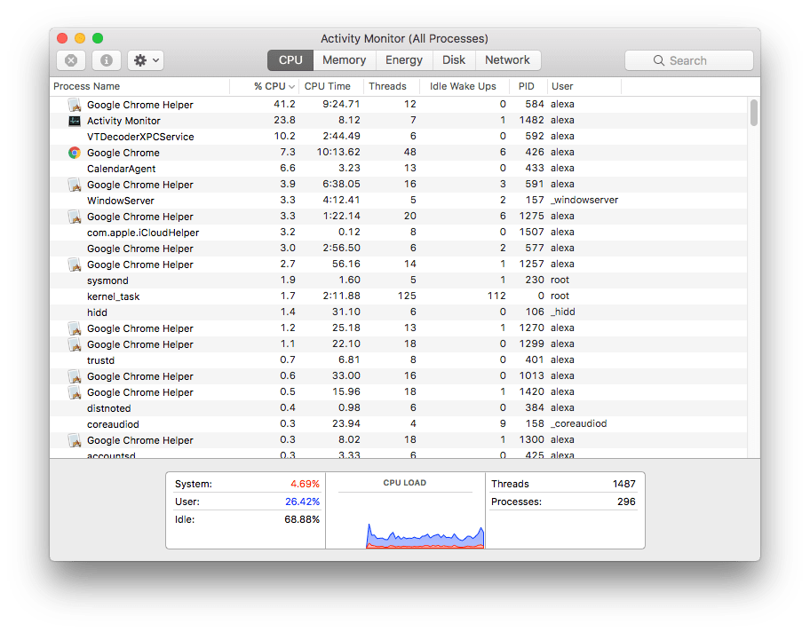Screen dimensions: 810x632
Task: Select com.apple.iCloudHelper process
Action: point(398,233)
